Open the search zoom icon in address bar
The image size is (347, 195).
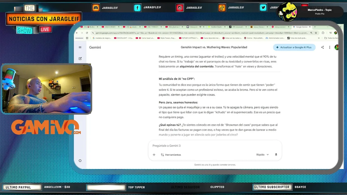click(311, 33)
